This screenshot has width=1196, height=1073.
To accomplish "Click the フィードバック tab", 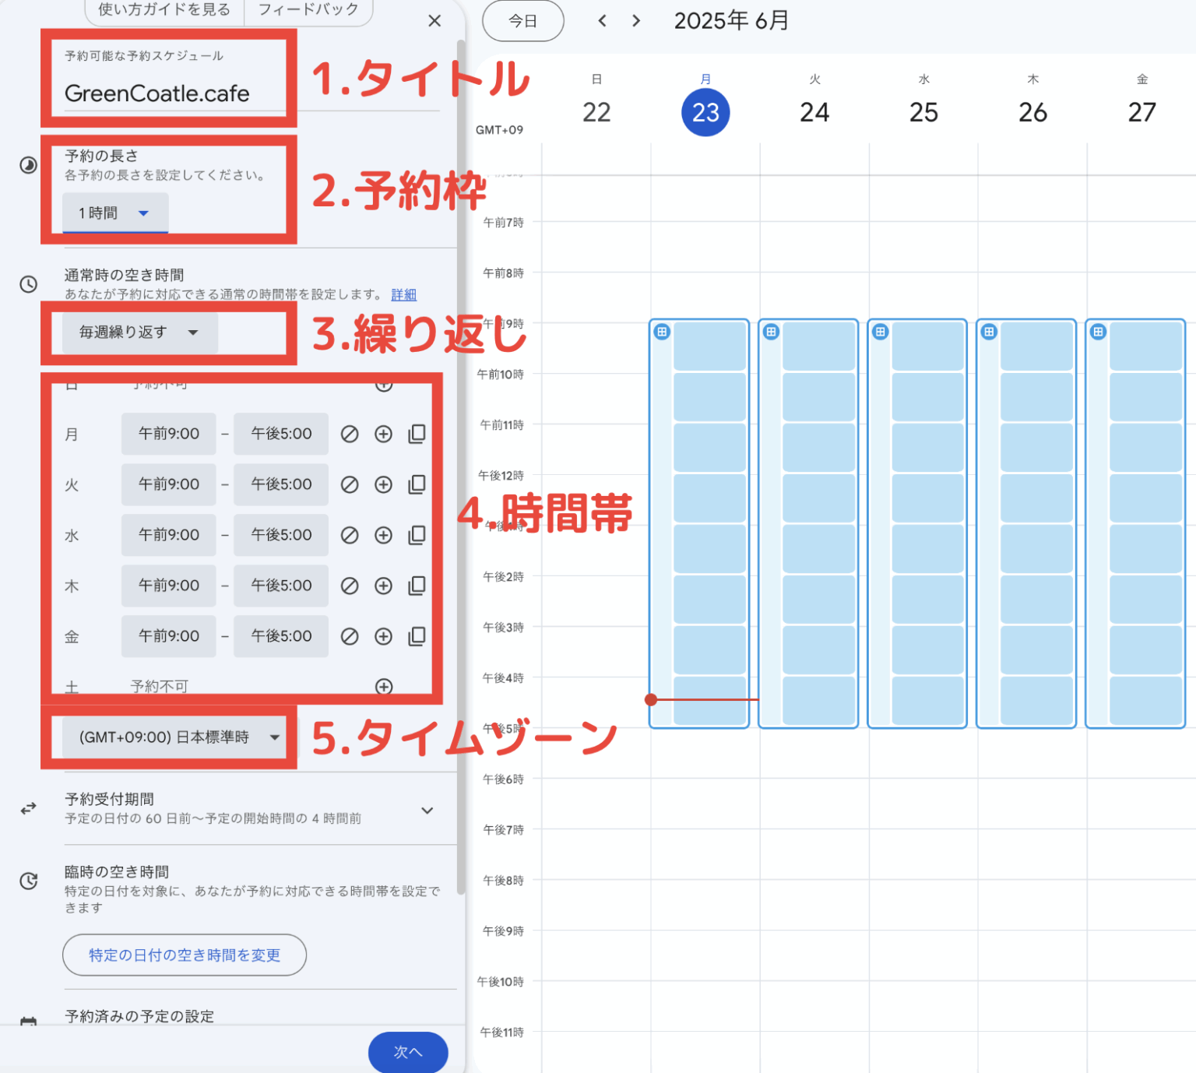I will pos(308,10).
